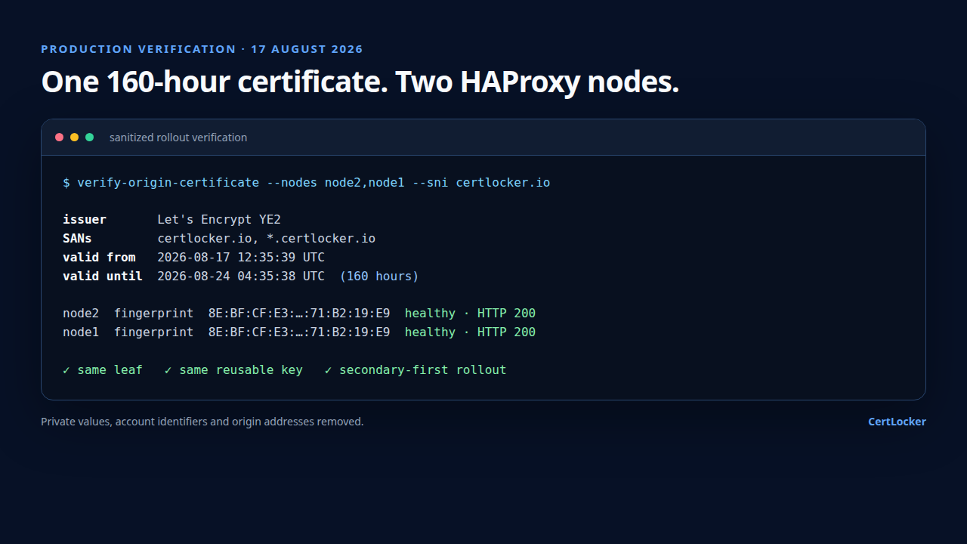Select SANs value certlocker.io, *.certlocker.io
The height and width of the screenshot is (544, 967).
[x=266, y=239]
